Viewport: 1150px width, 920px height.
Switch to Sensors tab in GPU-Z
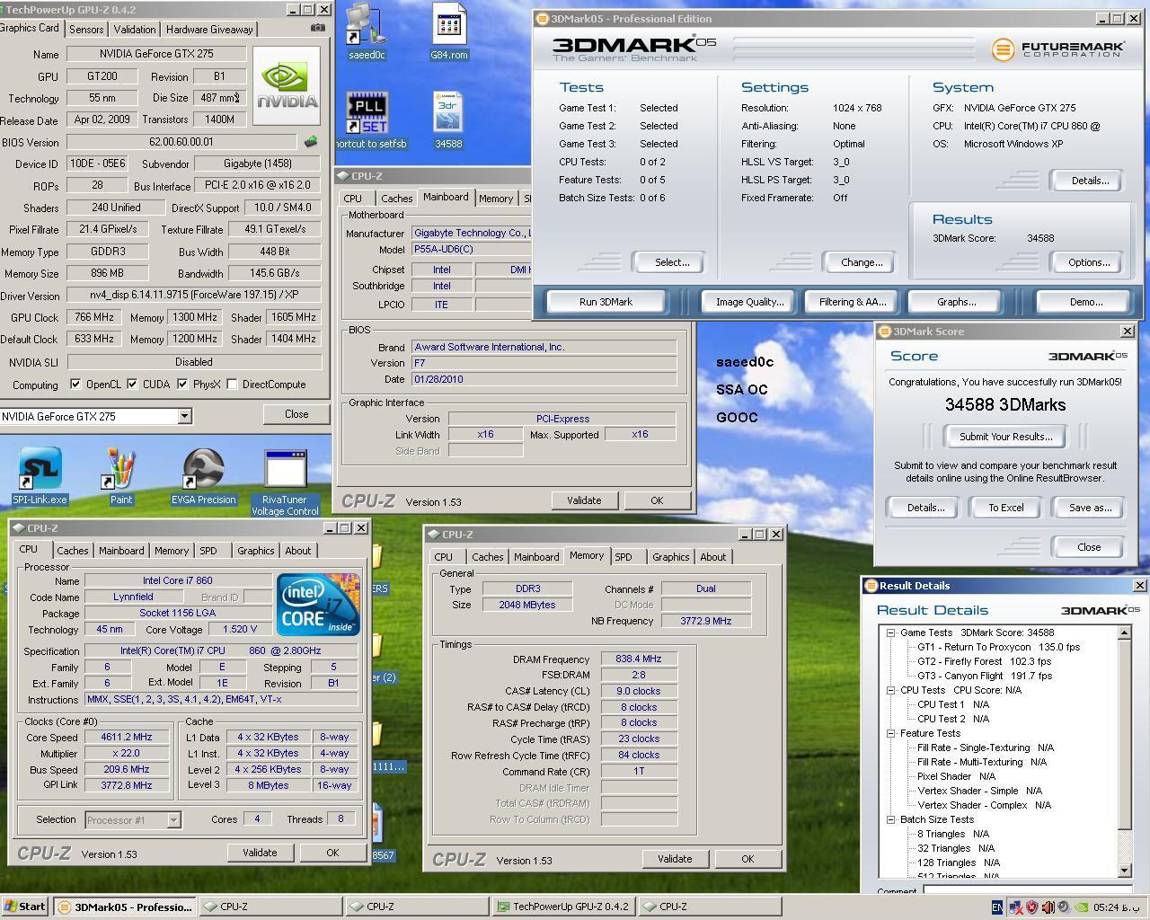pos(86,30)
